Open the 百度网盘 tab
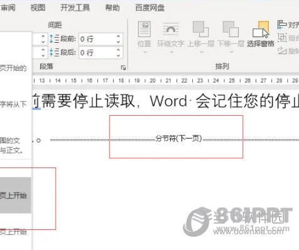The width and height of the screenshot is (299, 250). coord(149,8)
